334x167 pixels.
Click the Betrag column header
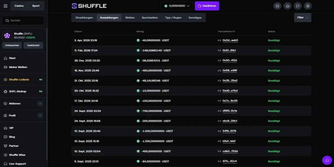tap(140, 32)
